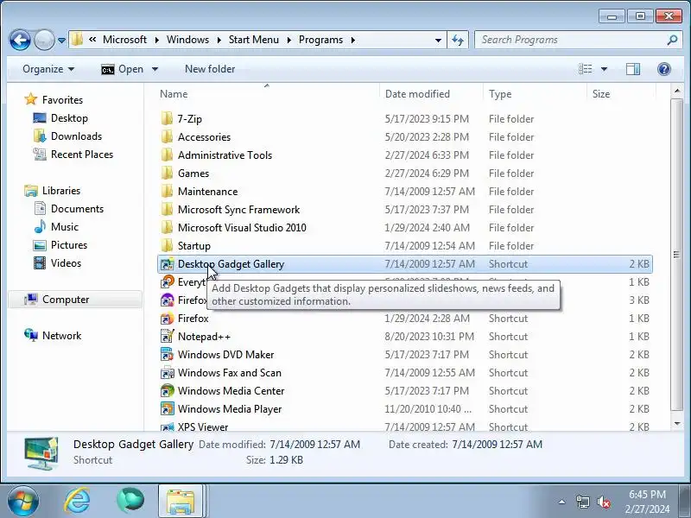Image resolution: width=691 pixels, height=518 pixels.
Task: Select the Administrative Tools folder
Action: pyautogui.click(x=225, y=155)
